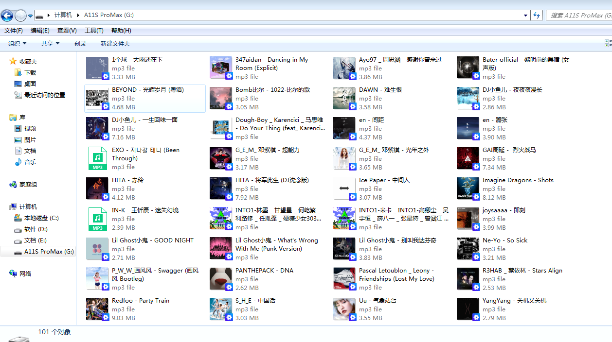This screenshot has width=612, height=342.
Task: Click the A11S ProMax (G:) breadcrumb segment
Action: click(109, 15)
